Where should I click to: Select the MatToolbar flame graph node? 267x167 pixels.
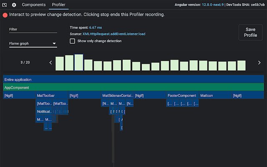[x=51, y=96]
